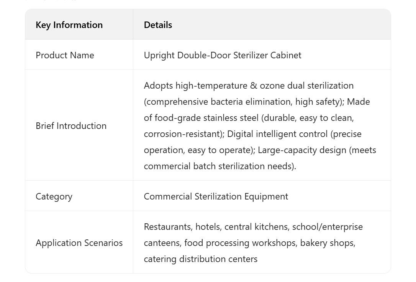416x282 pixels.
Task: Select the 'Brief Introduction' row label
Action: pos(71,126)
